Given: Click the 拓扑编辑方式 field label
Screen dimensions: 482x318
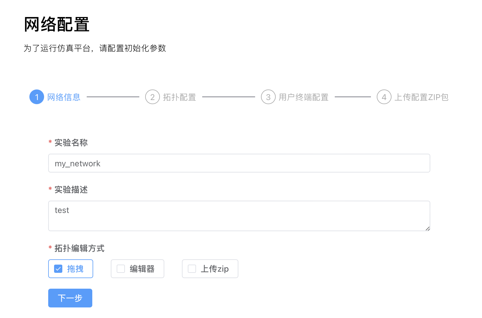Looking at the screenshot, I should [x=79, y=248].
